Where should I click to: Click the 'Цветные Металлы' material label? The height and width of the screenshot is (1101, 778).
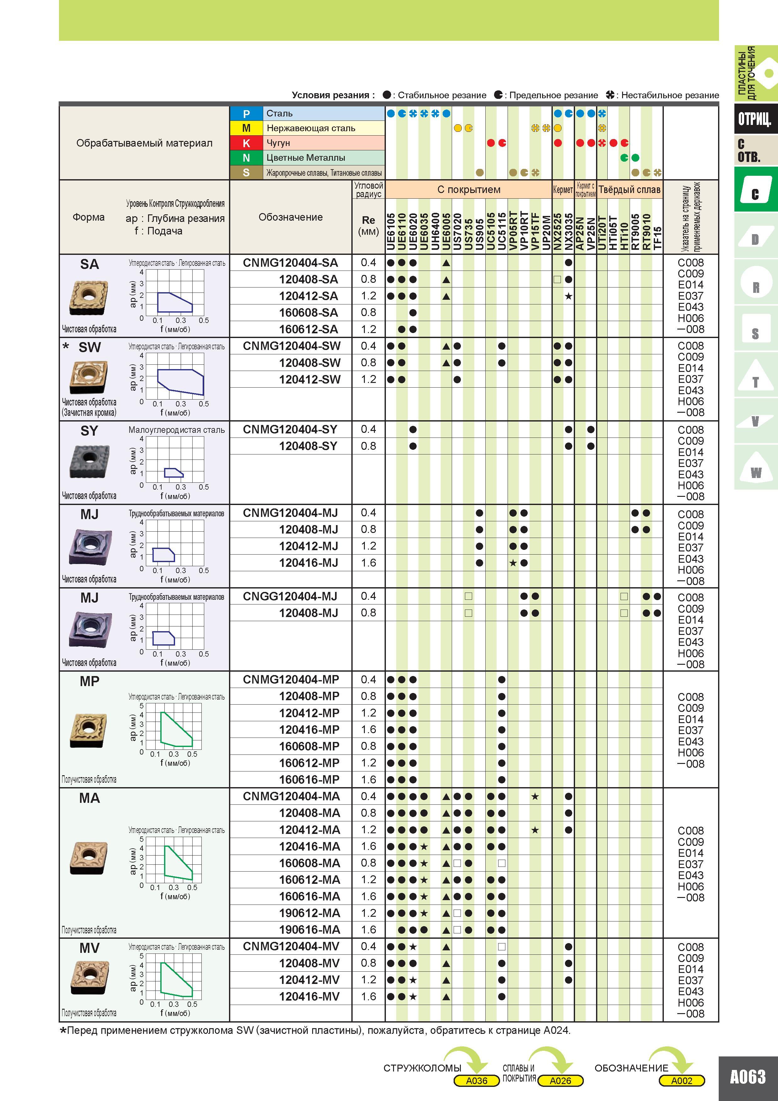pyautogui.click(x=306, y=158)
